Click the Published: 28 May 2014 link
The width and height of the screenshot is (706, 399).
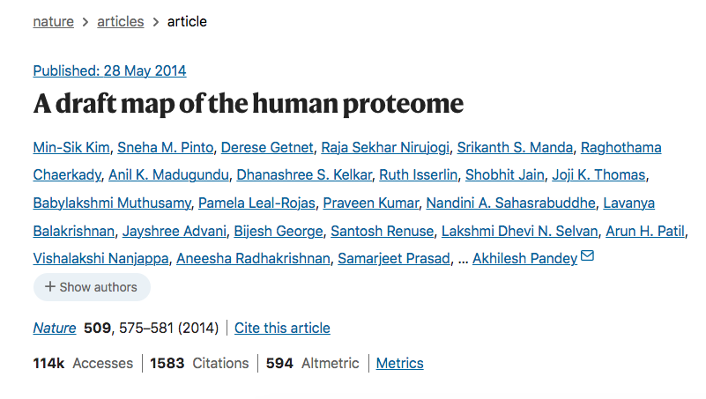click(x=109, y=70)
